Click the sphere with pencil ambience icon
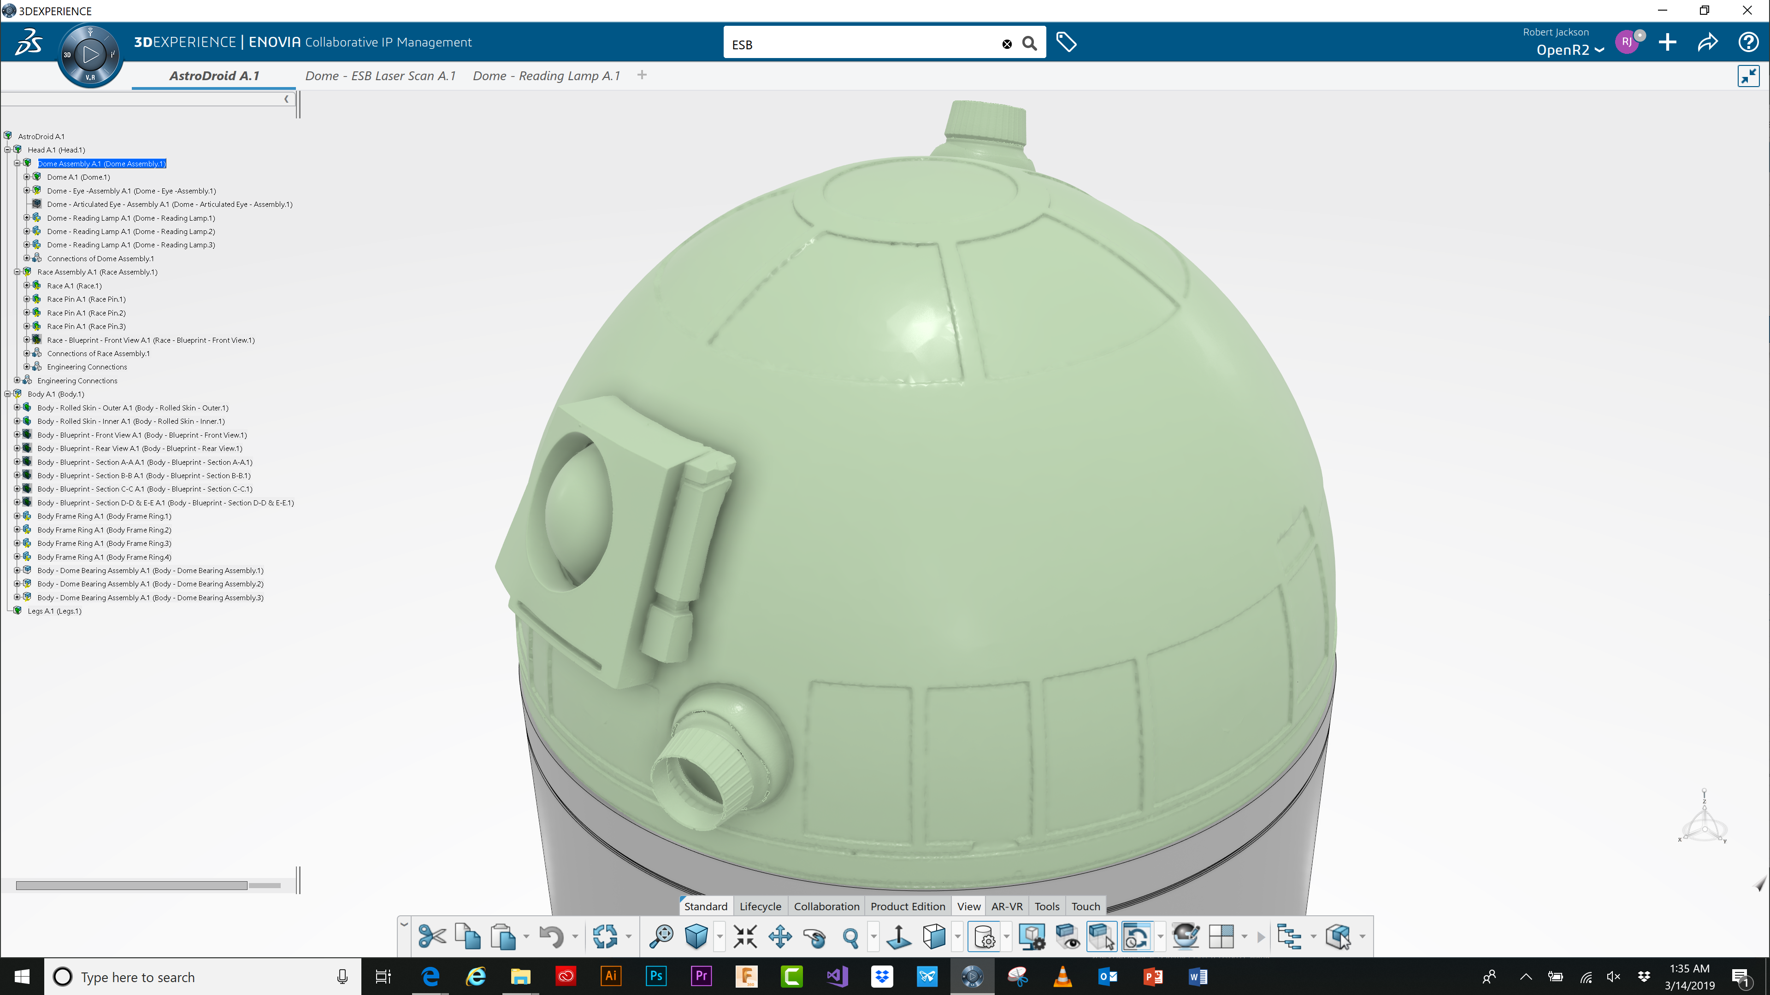The image size is (1770, 995). click(1185, 936)
